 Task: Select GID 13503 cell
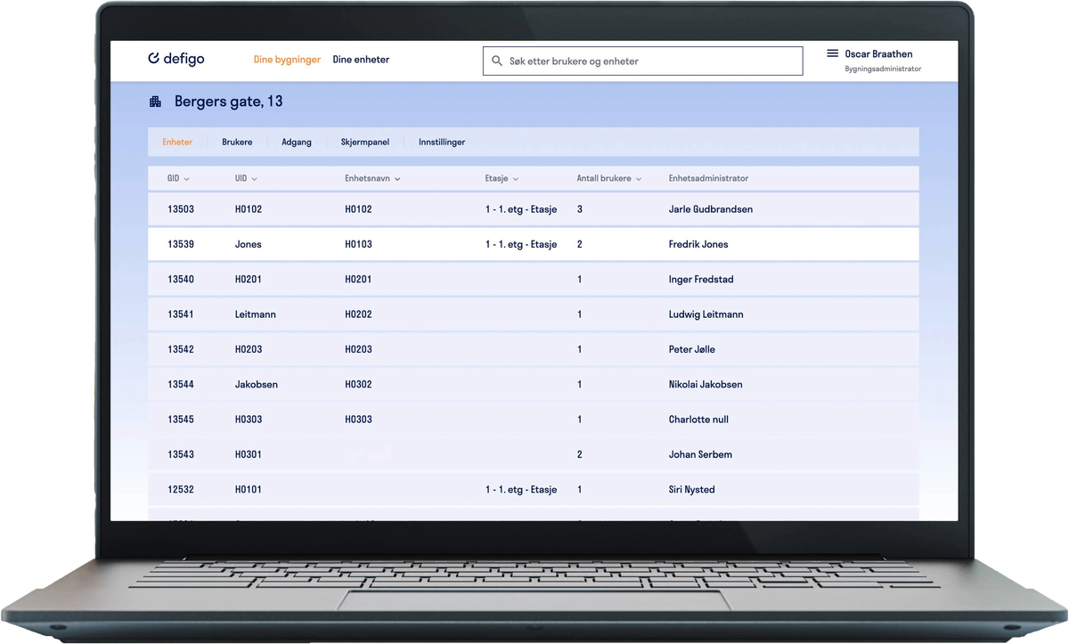(181, 209)
